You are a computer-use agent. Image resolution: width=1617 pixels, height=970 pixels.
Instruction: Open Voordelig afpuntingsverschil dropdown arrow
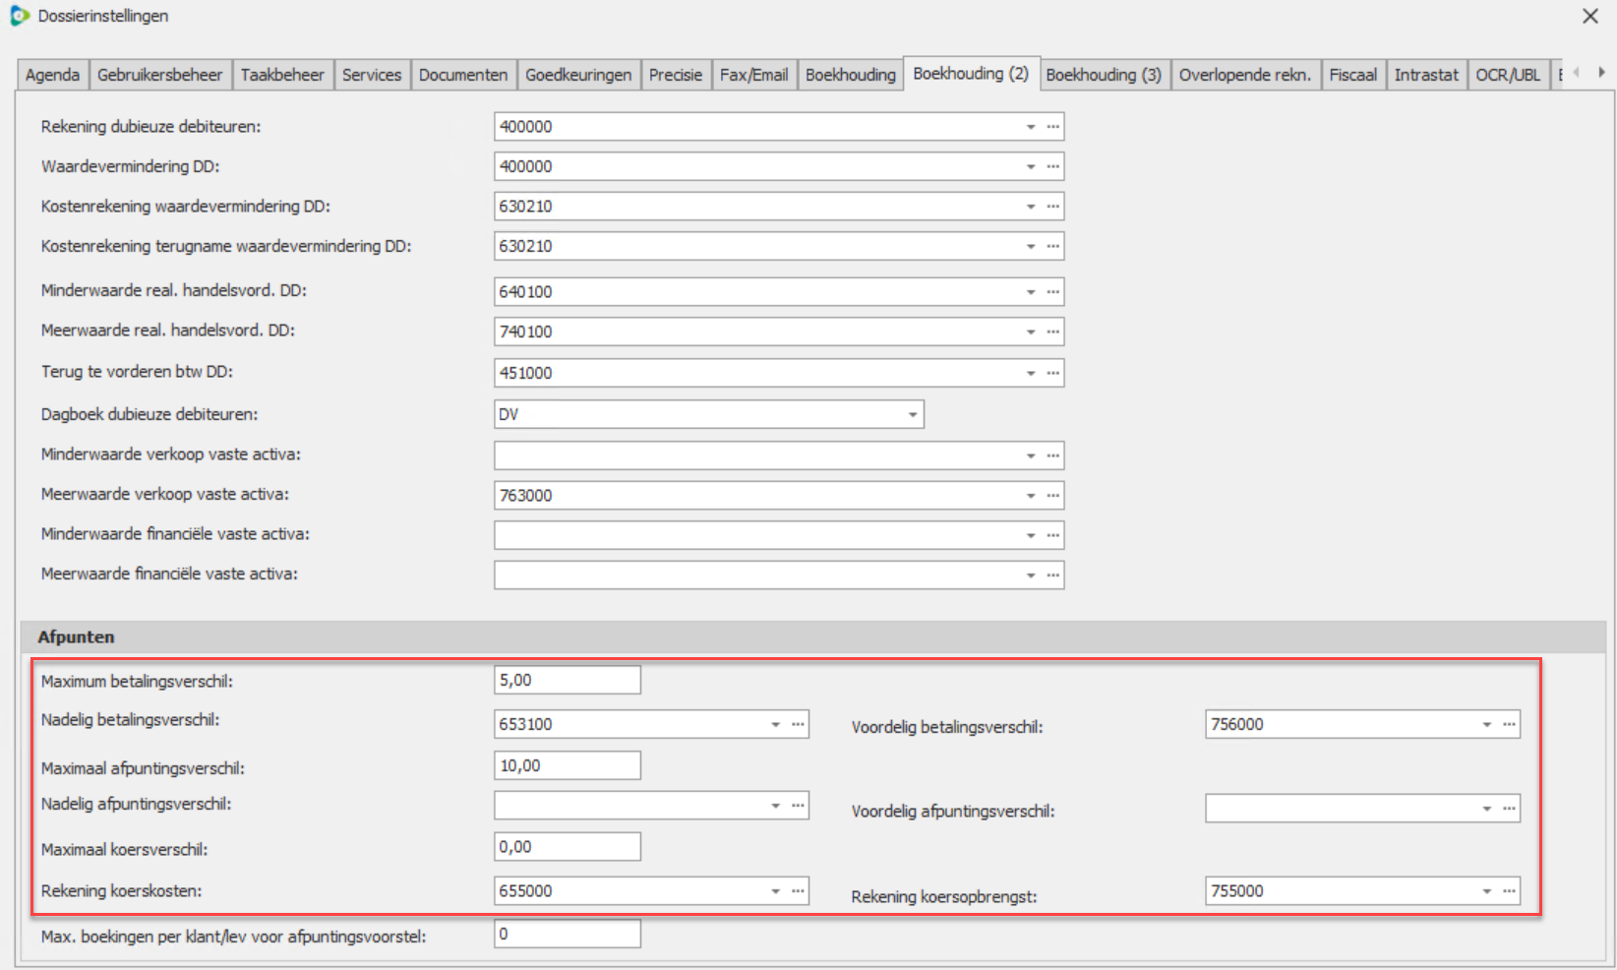point(1486,809)
